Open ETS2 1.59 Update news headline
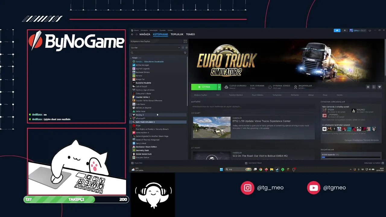The width and height of the screenshot is (386, 217). 262,121
